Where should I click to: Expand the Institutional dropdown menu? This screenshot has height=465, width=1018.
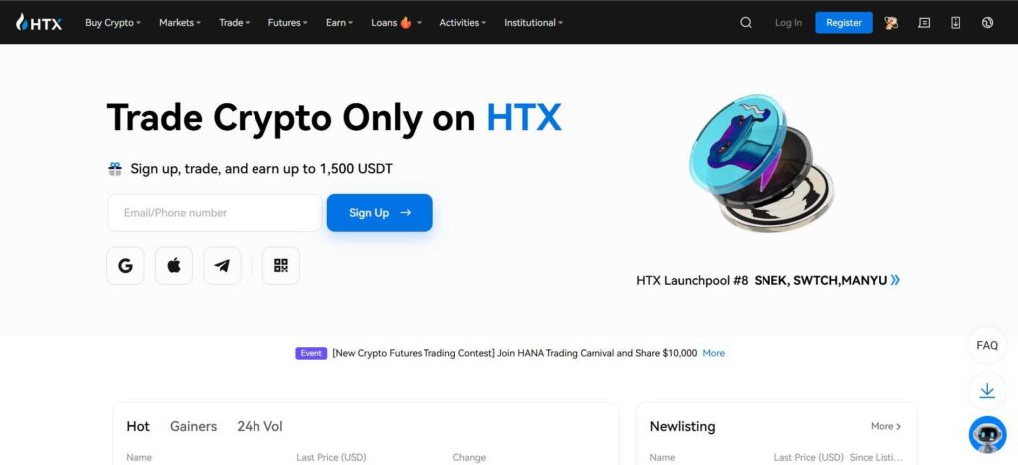[x=533, y=23]
